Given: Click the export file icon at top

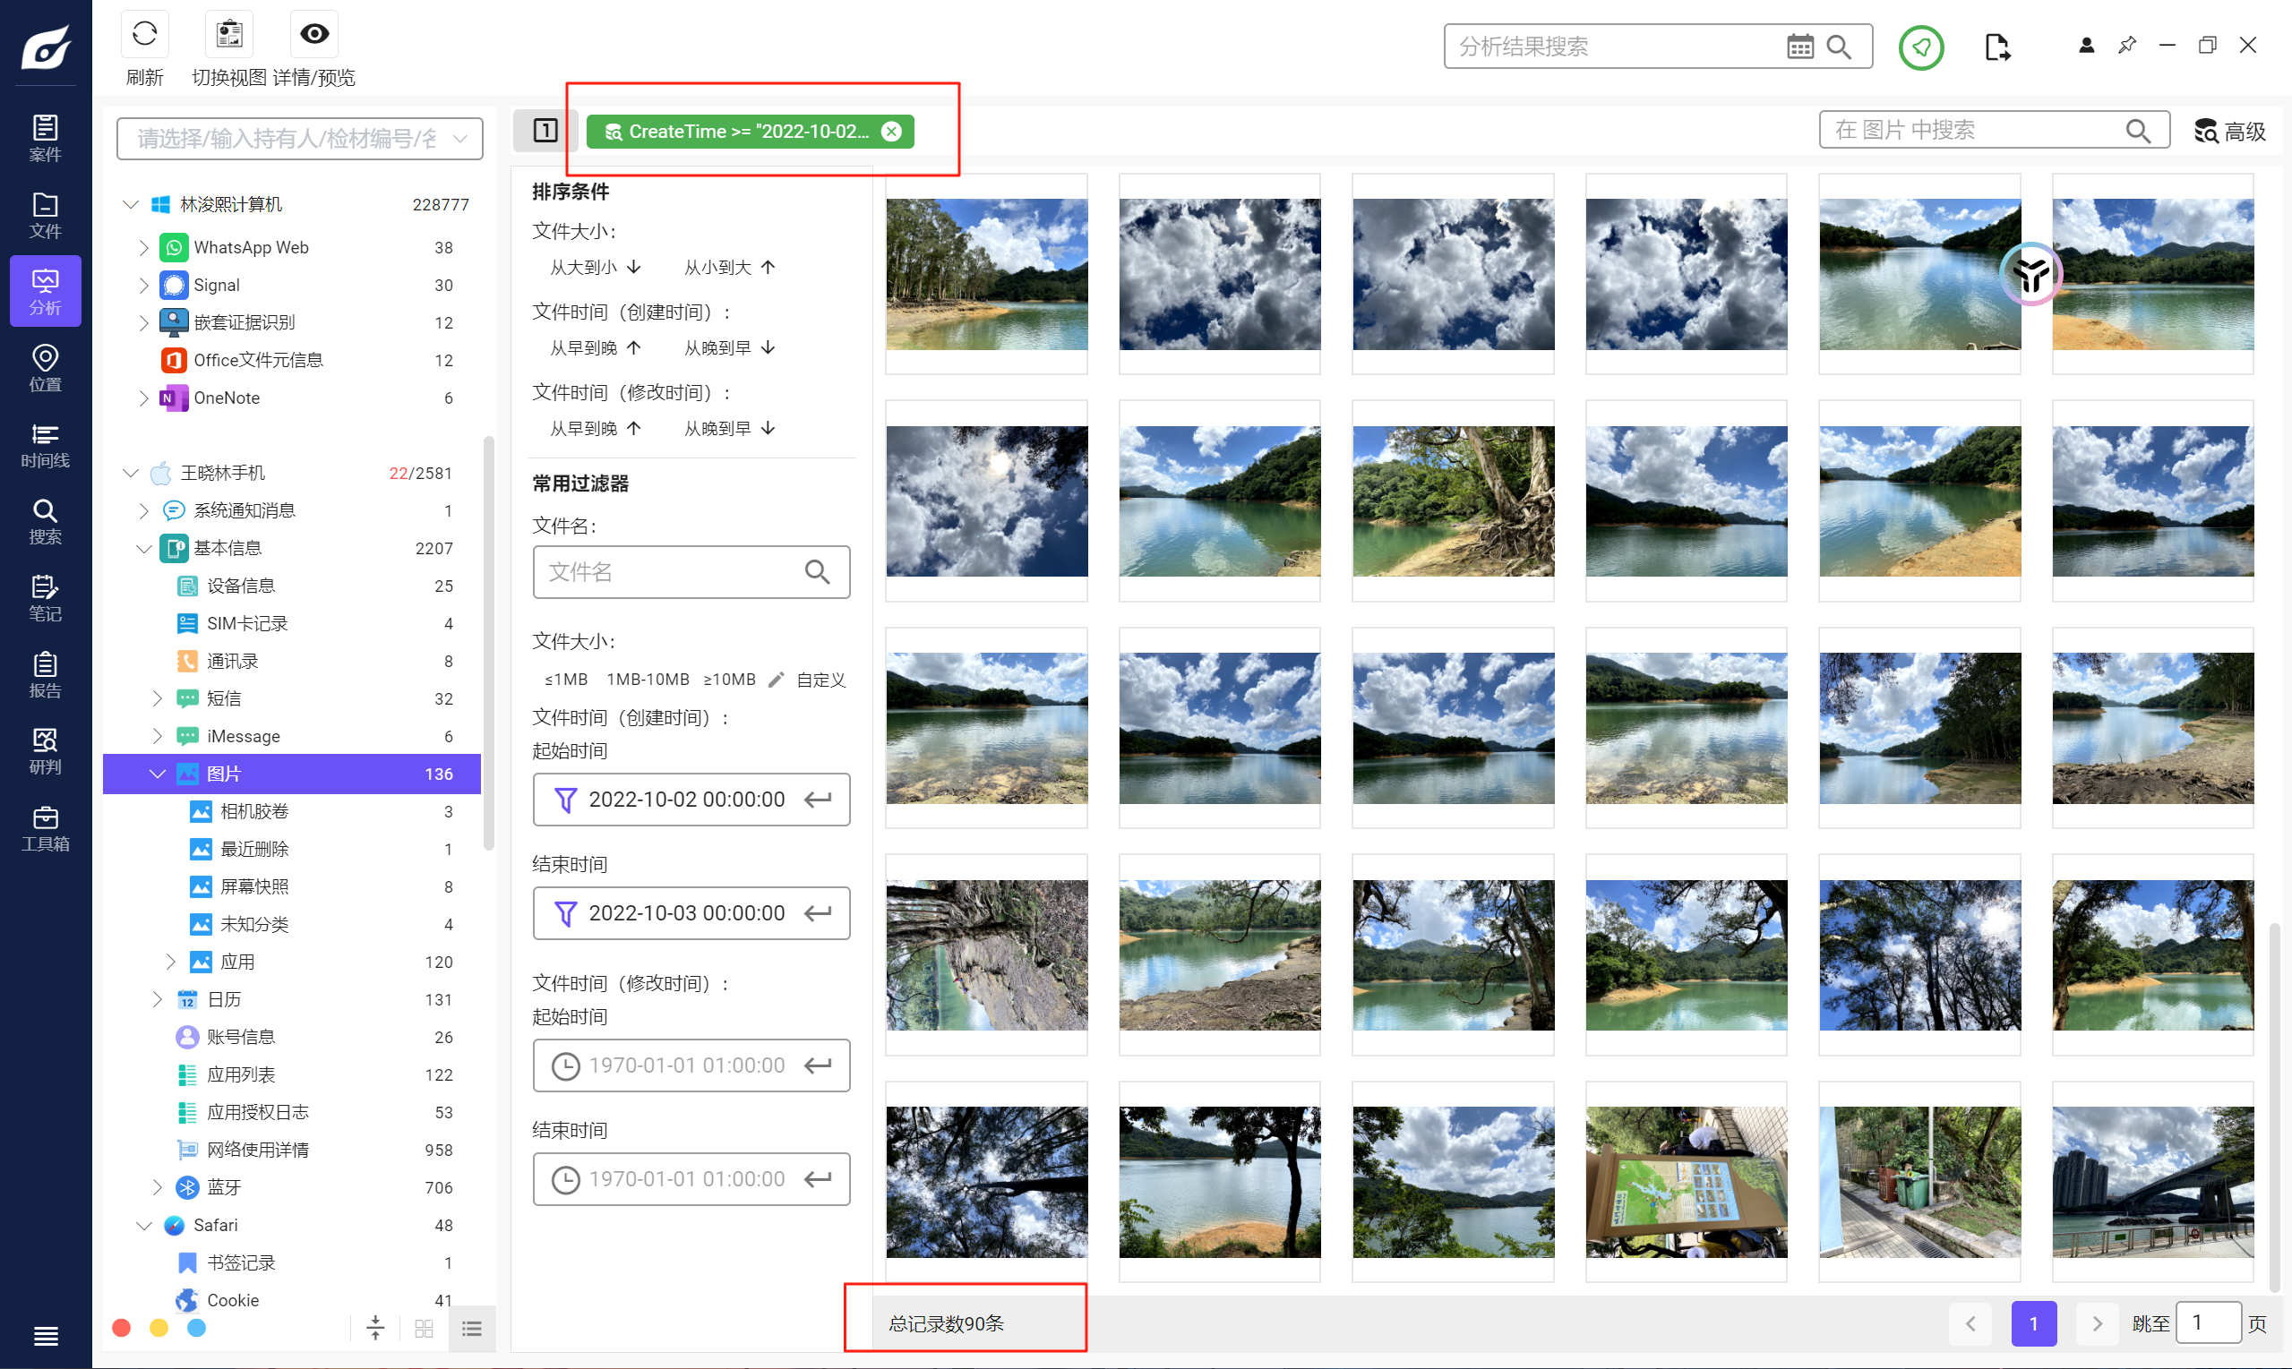Looking at the screenshot, I should click(x=1997, y=47).
